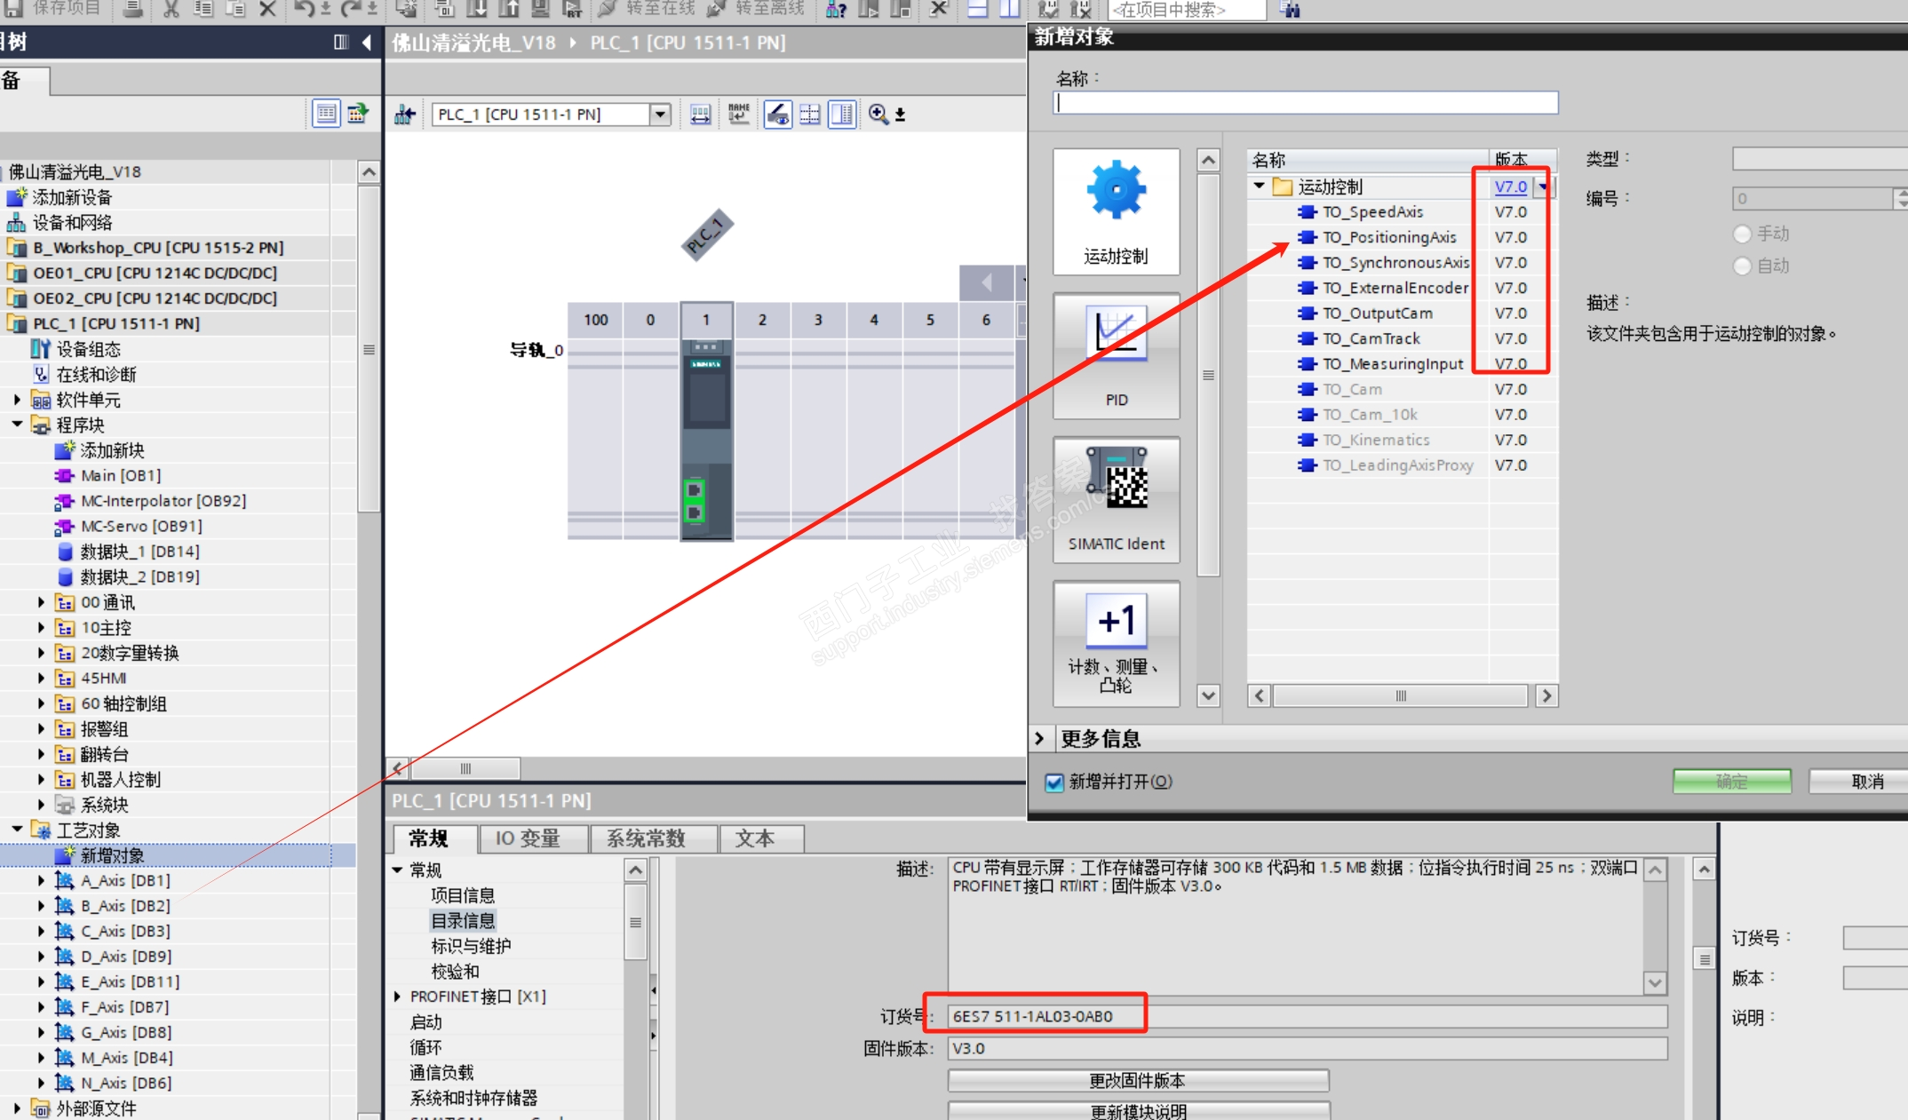Toggle the 新增并打开 checkbox
This screenshot has width=1908, height=1120.
click(x=1054, y=782)
